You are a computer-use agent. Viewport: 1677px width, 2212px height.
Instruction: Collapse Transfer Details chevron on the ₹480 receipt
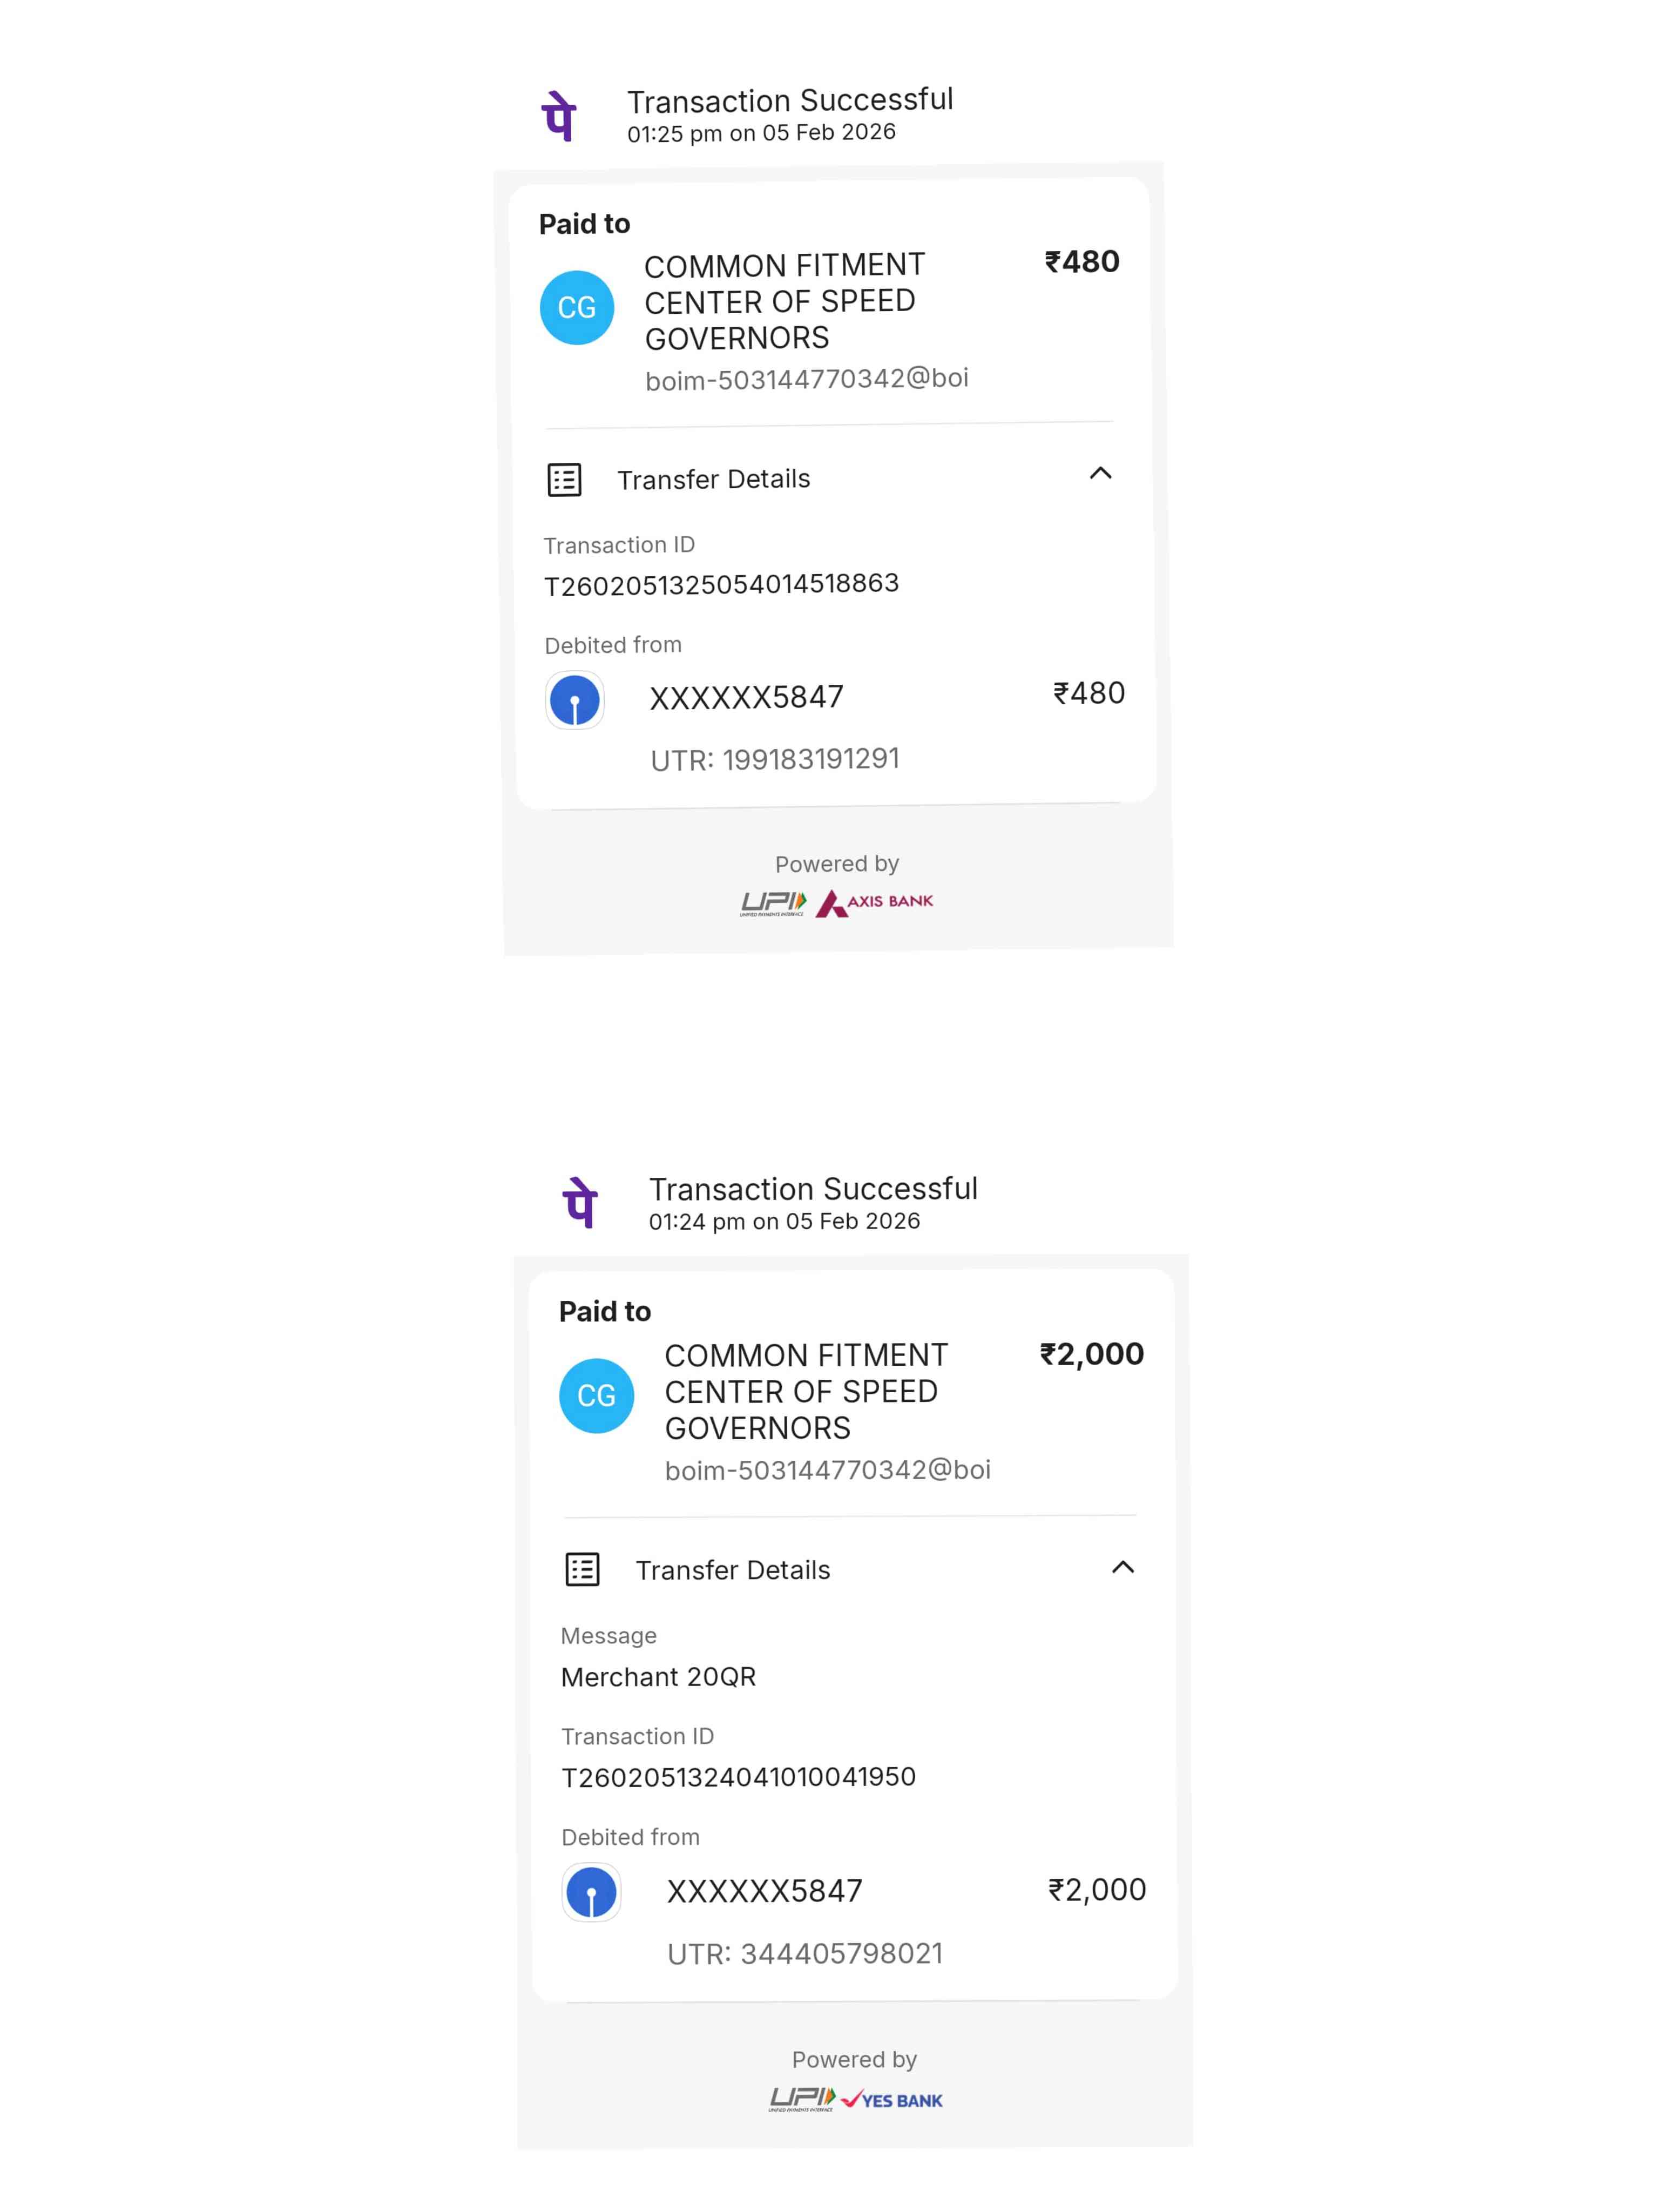point(1100,474)
